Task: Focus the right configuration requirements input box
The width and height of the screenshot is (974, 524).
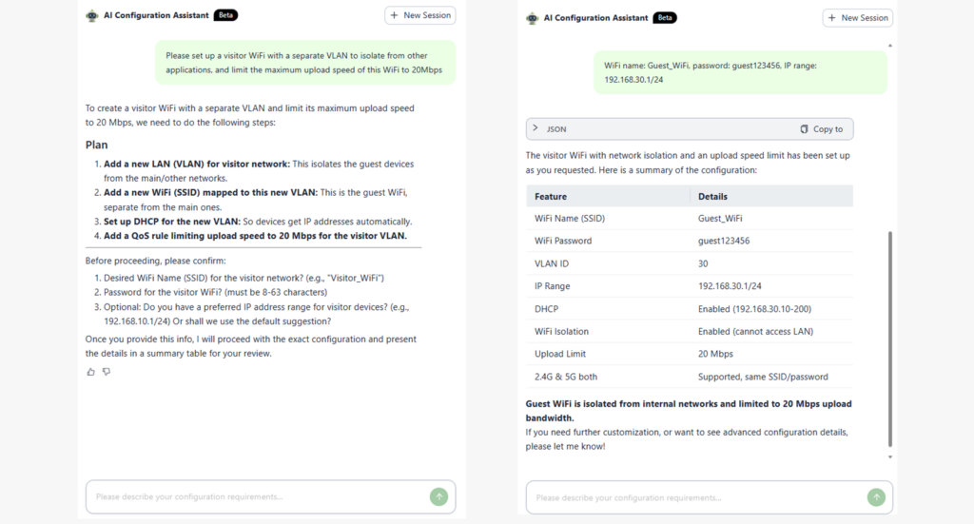Action: pyautogui.click(x=696, y=497)
